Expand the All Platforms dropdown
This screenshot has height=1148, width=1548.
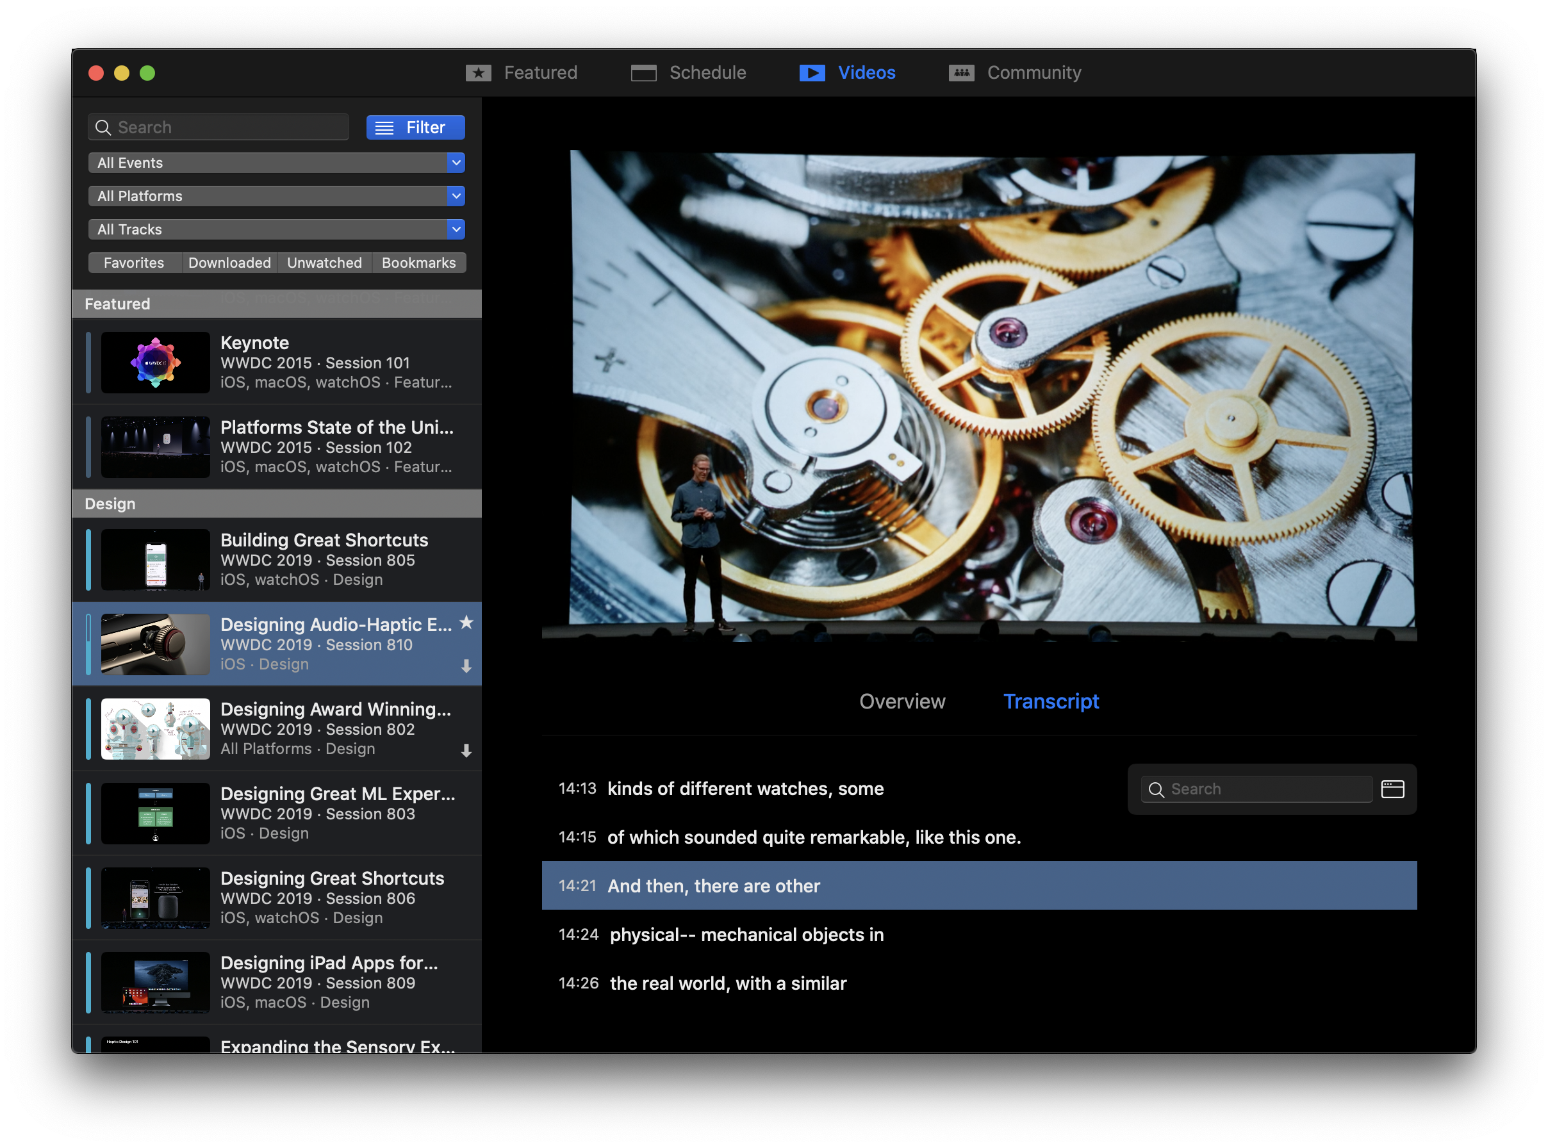click(277, 196)
